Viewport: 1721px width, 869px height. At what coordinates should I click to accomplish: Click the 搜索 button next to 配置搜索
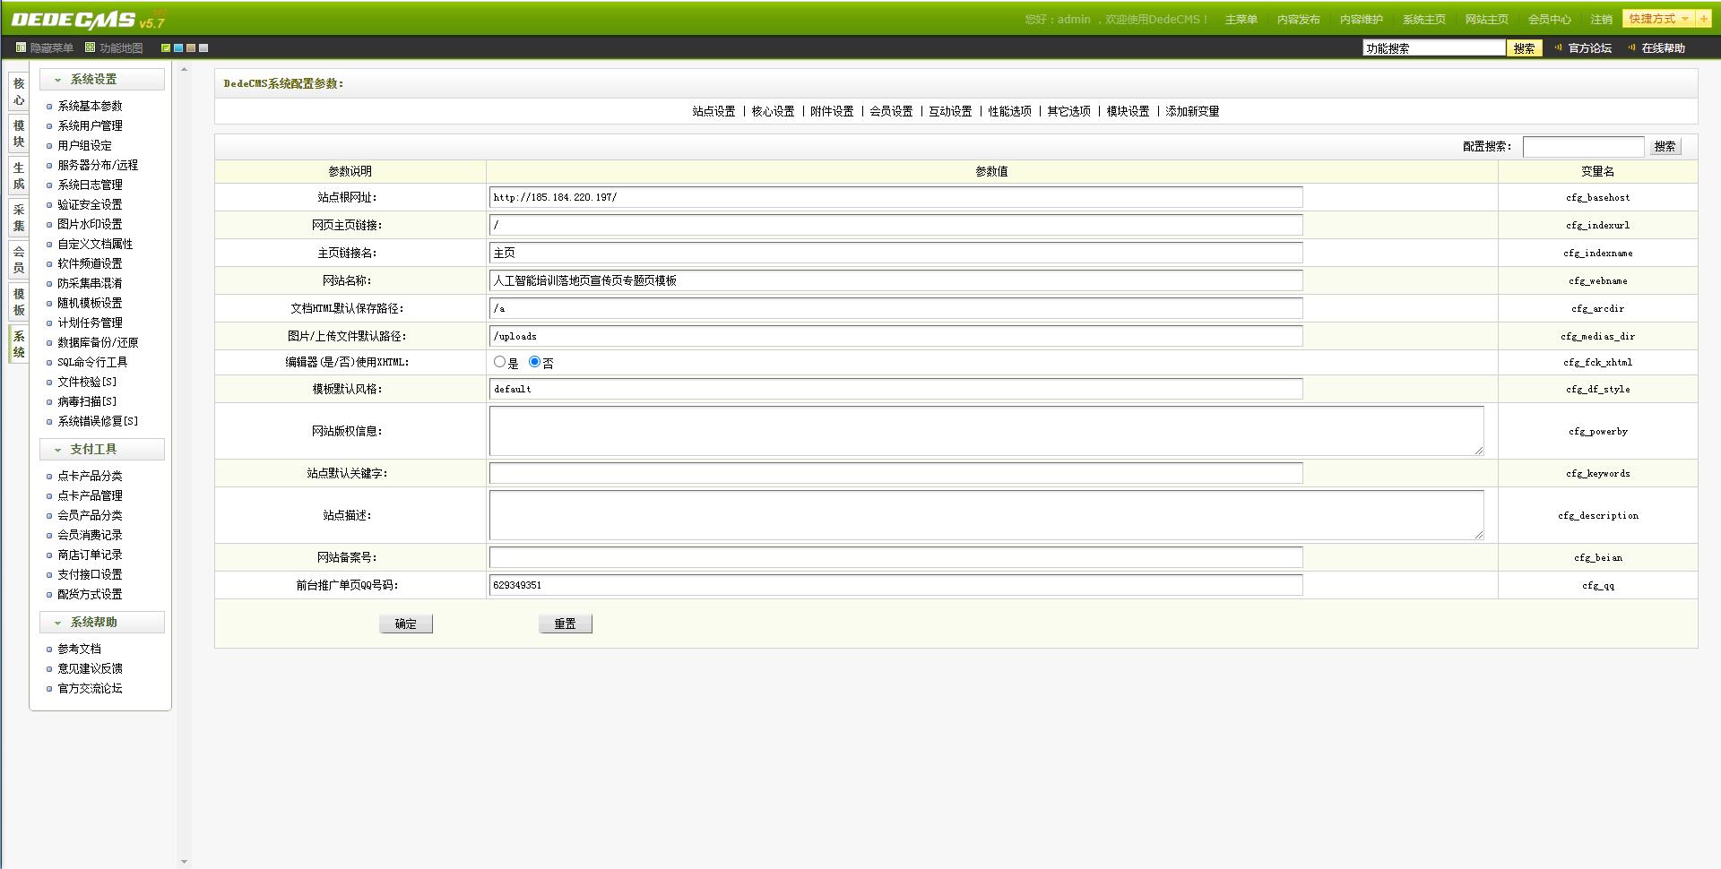click(1665, 146)
